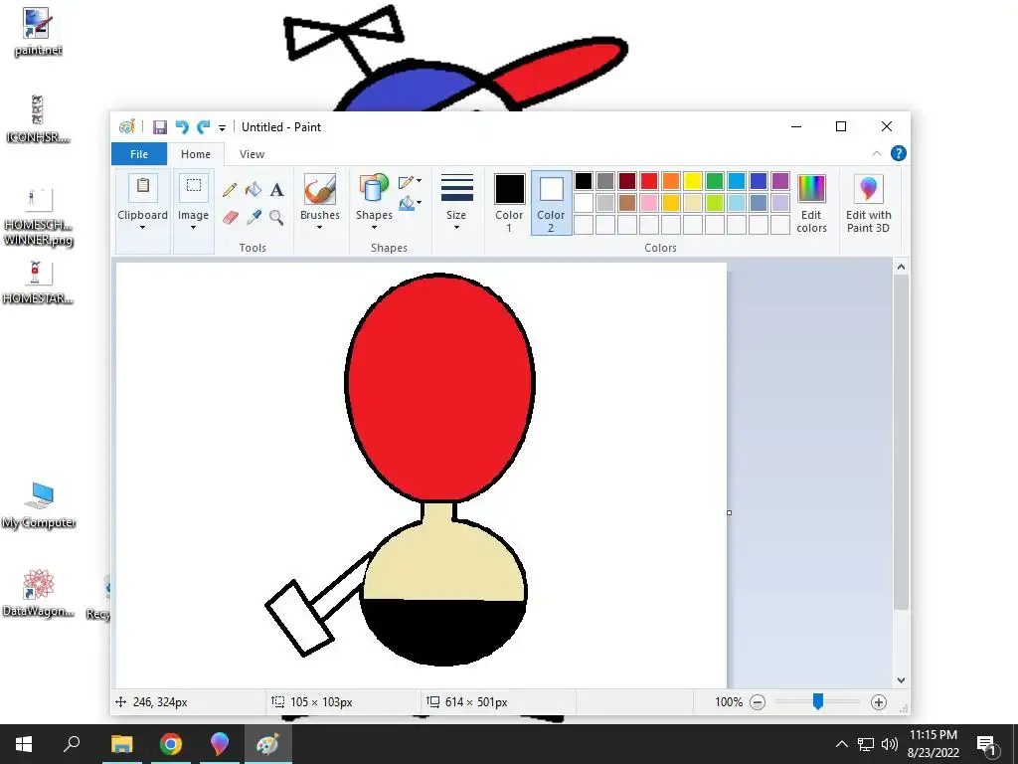Screen dimensions: 1018x764
Task: Open the shape Fill dropdown
Action: point(411,203)
